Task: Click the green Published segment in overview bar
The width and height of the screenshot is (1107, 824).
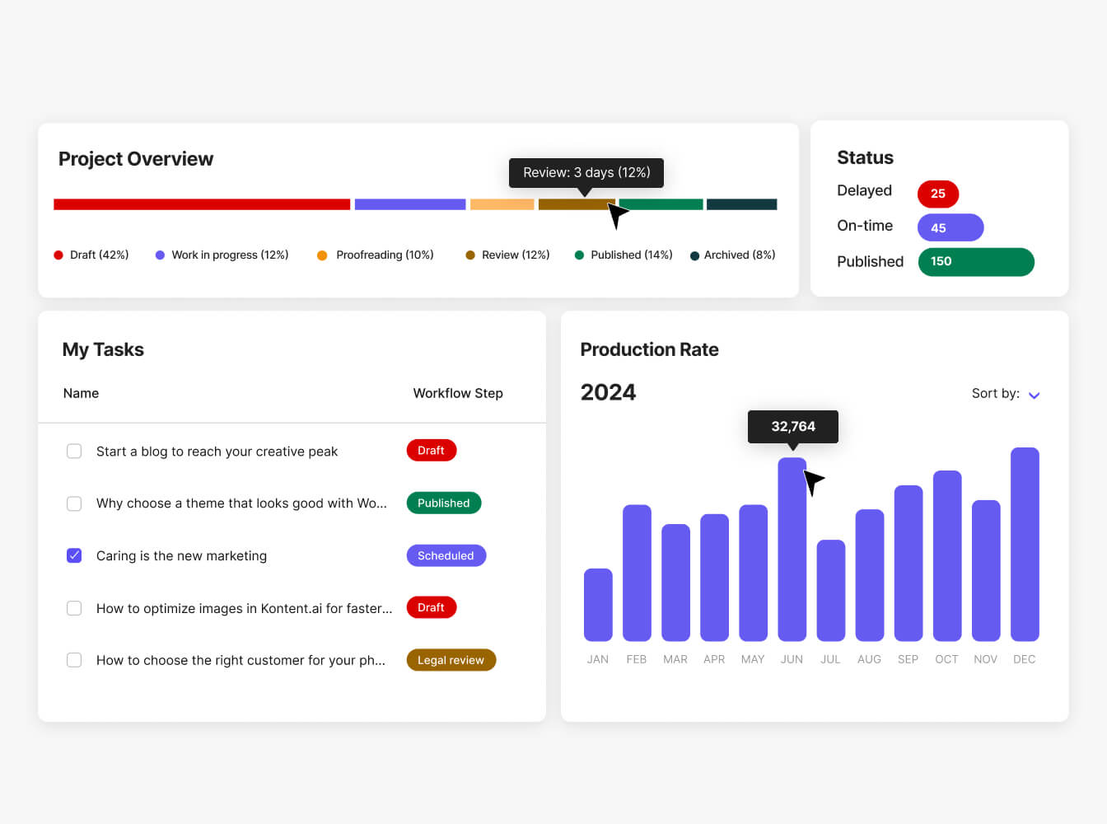Action: pos(661,204)
